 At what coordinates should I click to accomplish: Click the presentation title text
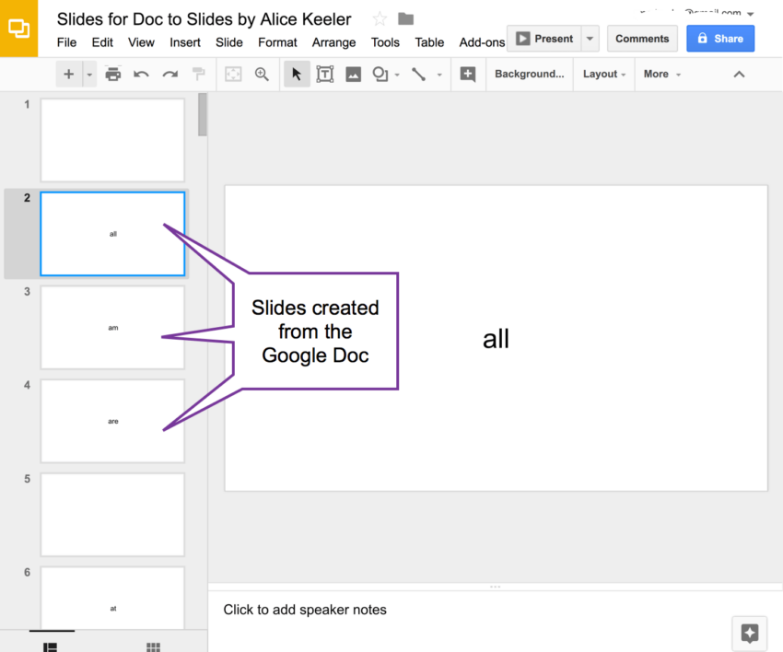pyautogui.click(x=204, y=19)
